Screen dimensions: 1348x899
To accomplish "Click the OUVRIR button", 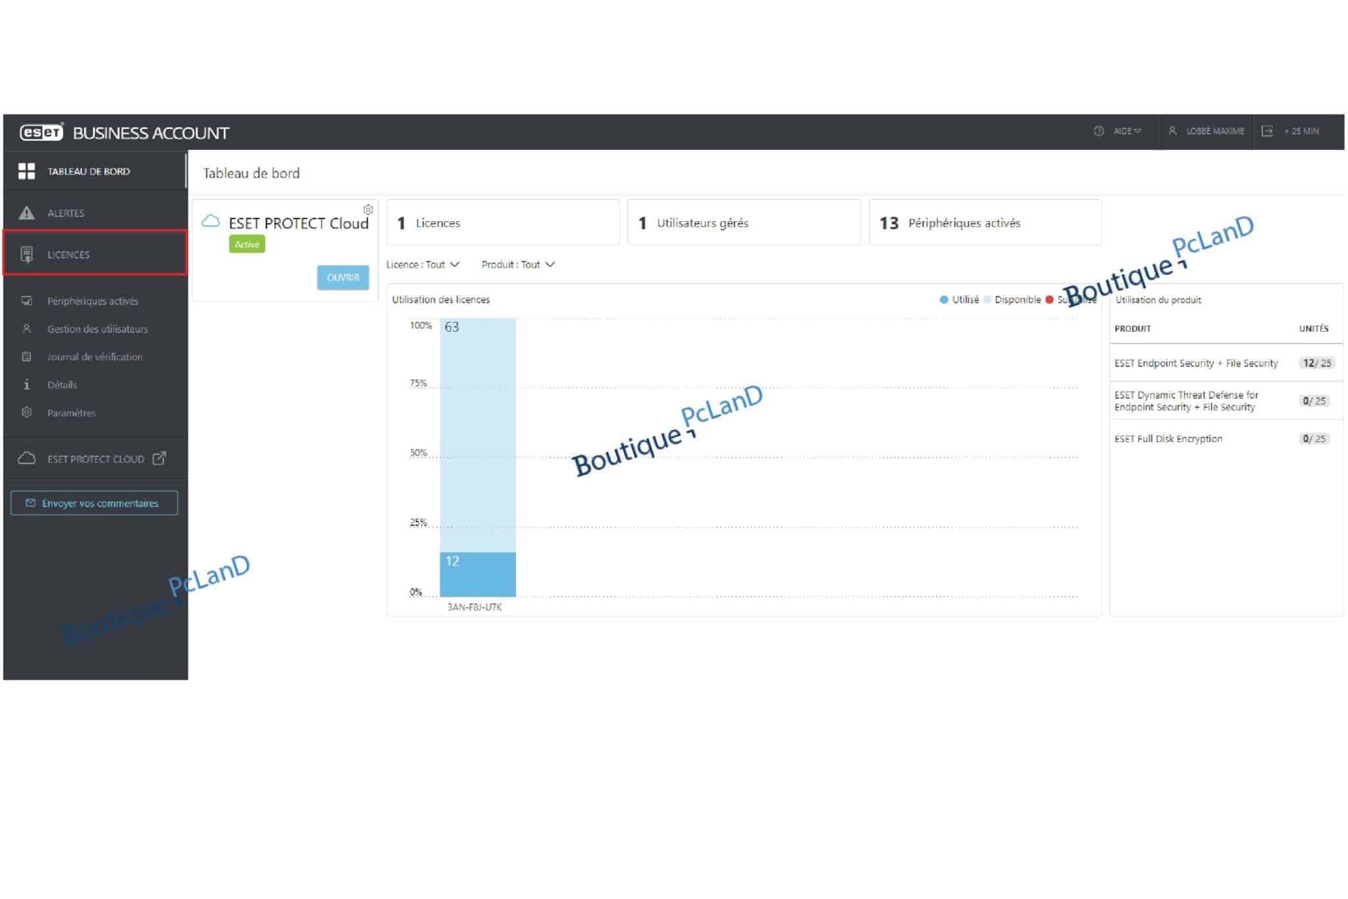I will coord(343,277).
